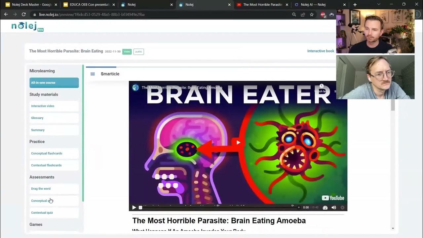Open the Conceptual quiz assessment
423x238 pixels.
pos(54,201)
